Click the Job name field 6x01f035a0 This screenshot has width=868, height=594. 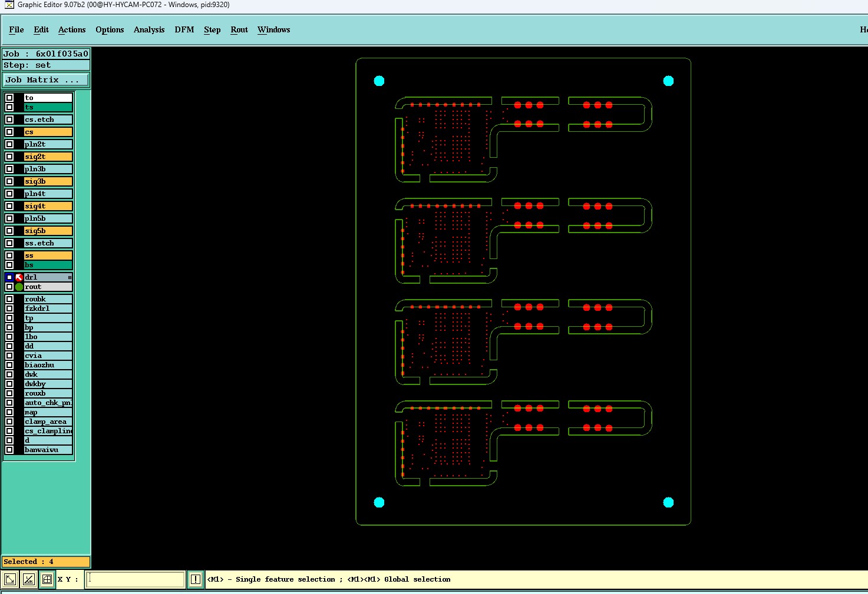point(47,54)
